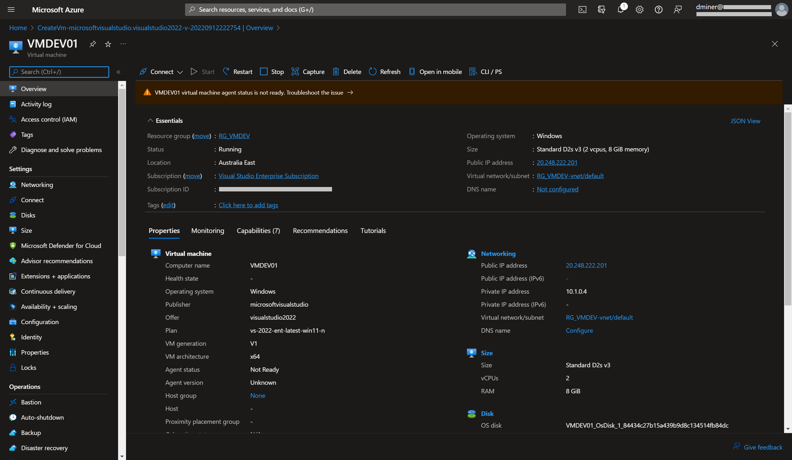Viewport: 792px width, 460px height.
Task: Collapse the left sidebar menu
Action: click(x=118, y=72)
